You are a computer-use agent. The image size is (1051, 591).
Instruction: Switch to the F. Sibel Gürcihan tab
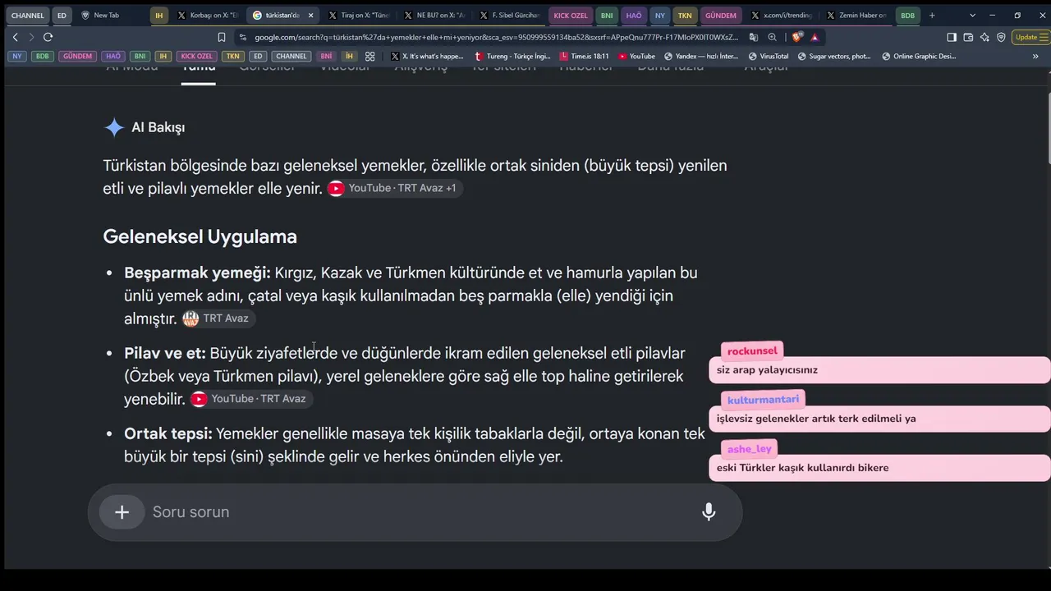[510, 16]
